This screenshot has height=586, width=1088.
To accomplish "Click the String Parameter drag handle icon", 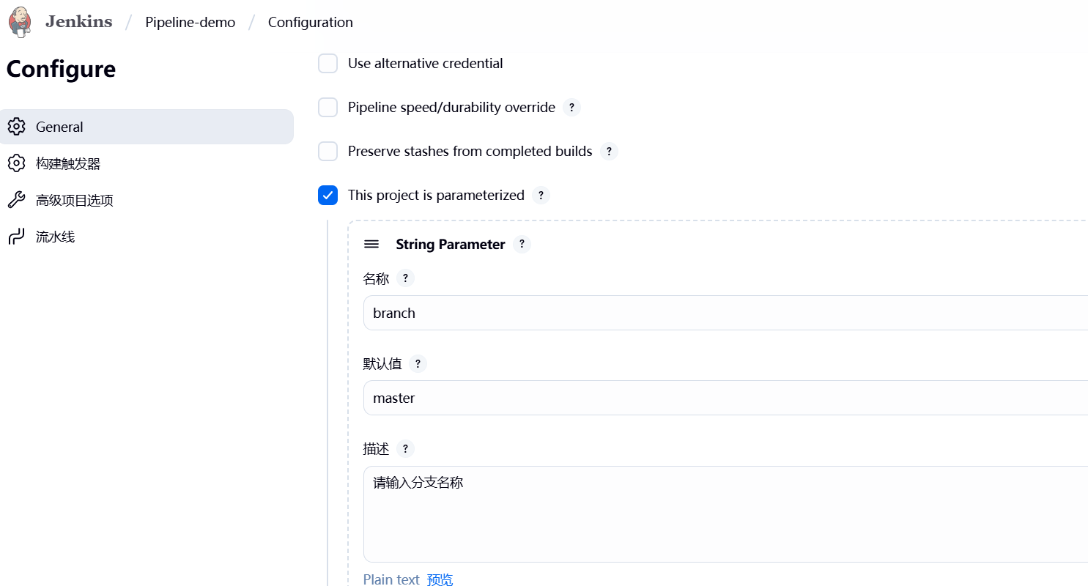I will coord(371,244).
